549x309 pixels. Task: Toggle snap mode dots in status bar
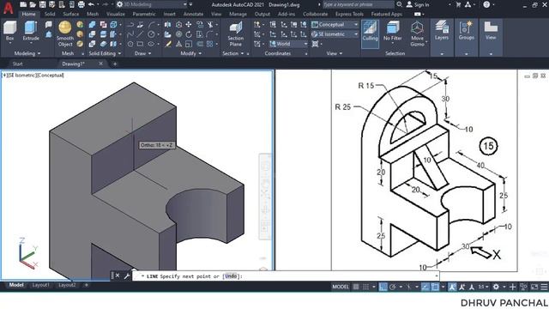click(366, 287)
